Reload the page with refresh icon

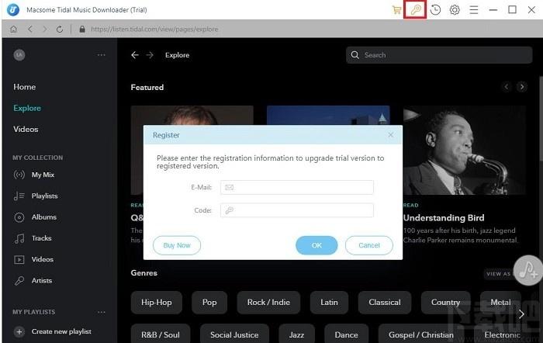[x=60, y=29]
